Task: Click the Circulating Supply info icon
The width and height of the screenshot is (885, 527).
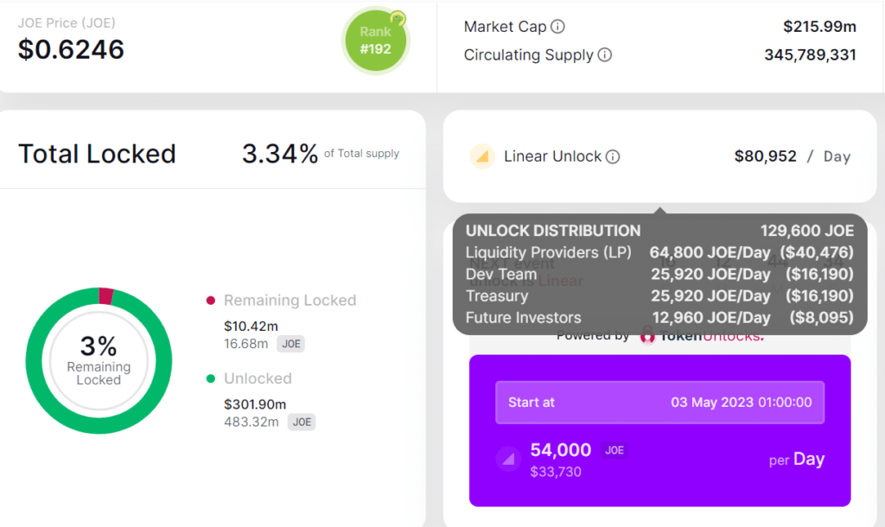Action: point(605,55)
